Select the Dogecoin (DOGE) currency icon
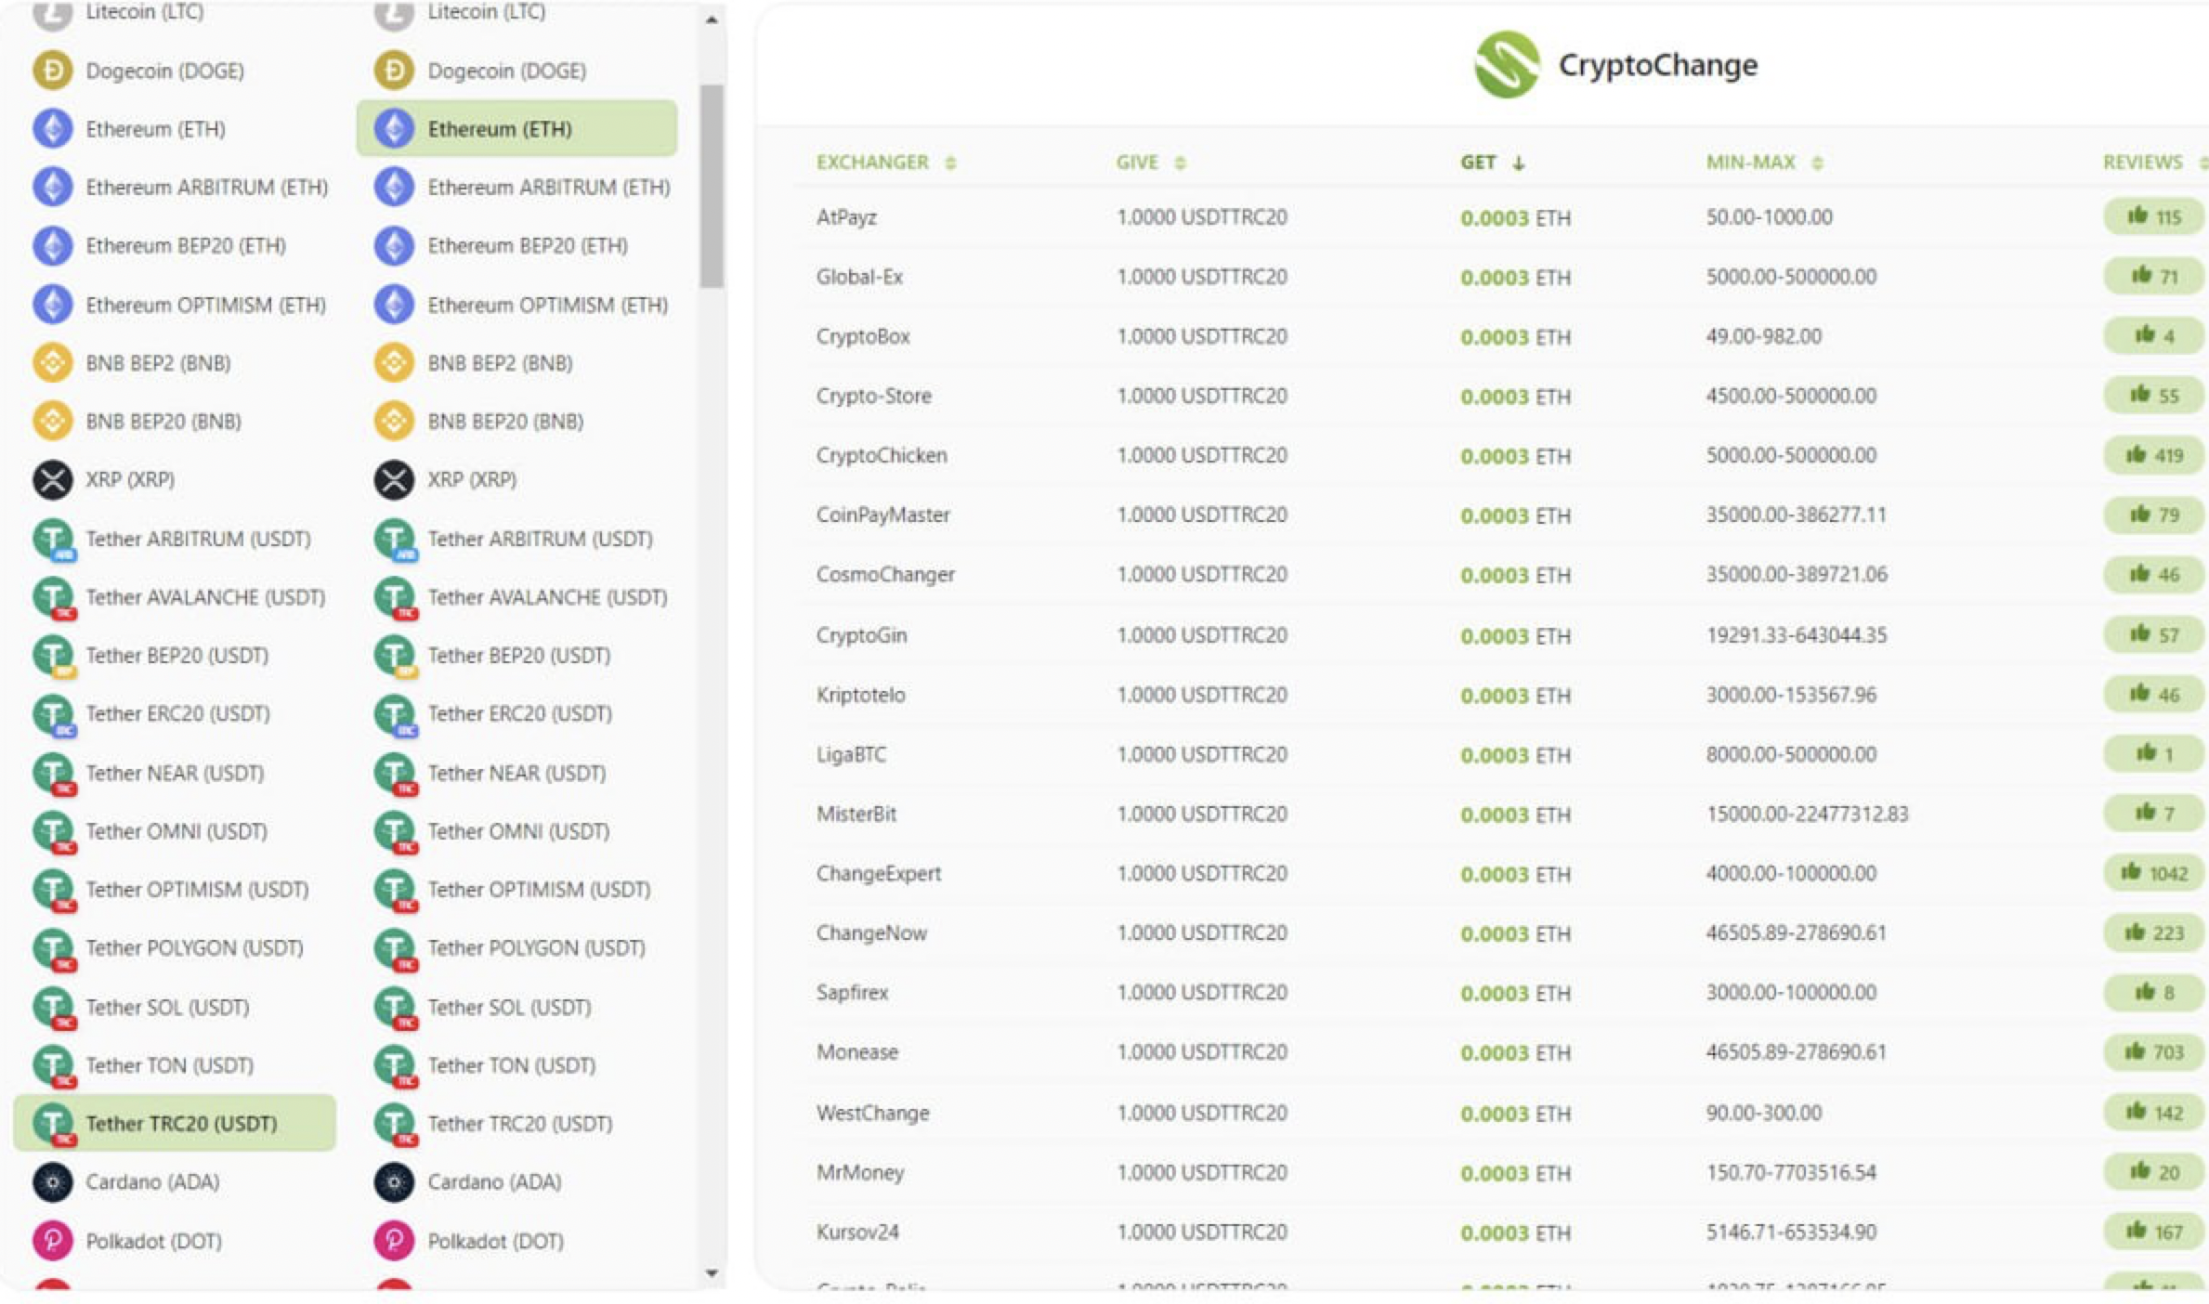Image resolution: width=2209 pixels, height=1304 pixels. click(x=53, y=70)
